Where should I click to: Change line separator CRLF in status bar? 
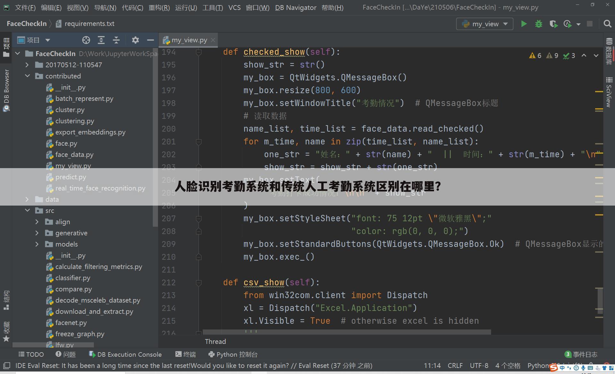click(455, 366)
